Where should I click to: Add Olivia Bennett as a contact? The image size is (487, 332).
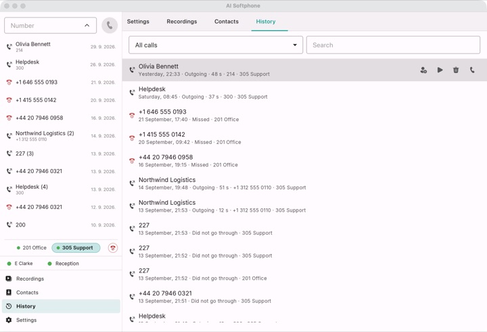423,70
